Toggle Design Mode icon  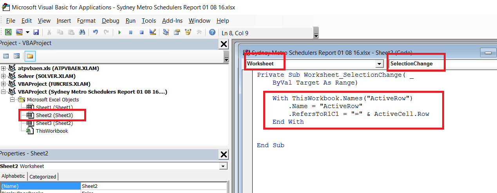pos(153,32)
